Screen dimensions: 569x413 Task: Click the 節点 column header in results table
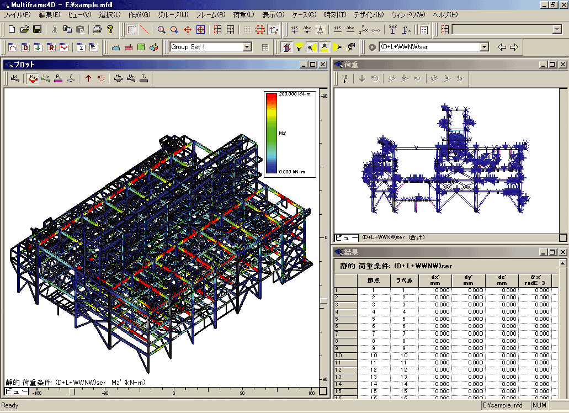tap(373, 280)
